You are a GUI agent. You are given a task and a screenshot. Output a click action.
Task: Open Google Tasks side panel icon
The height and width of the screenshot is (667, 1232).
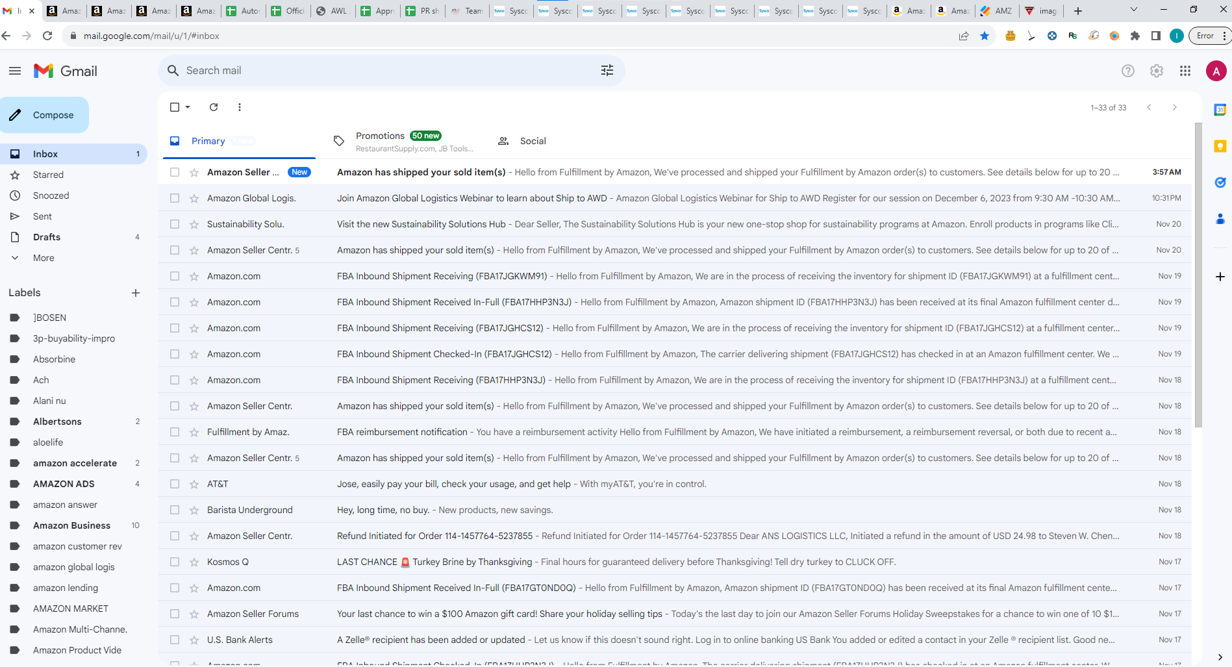point(1220,182)
